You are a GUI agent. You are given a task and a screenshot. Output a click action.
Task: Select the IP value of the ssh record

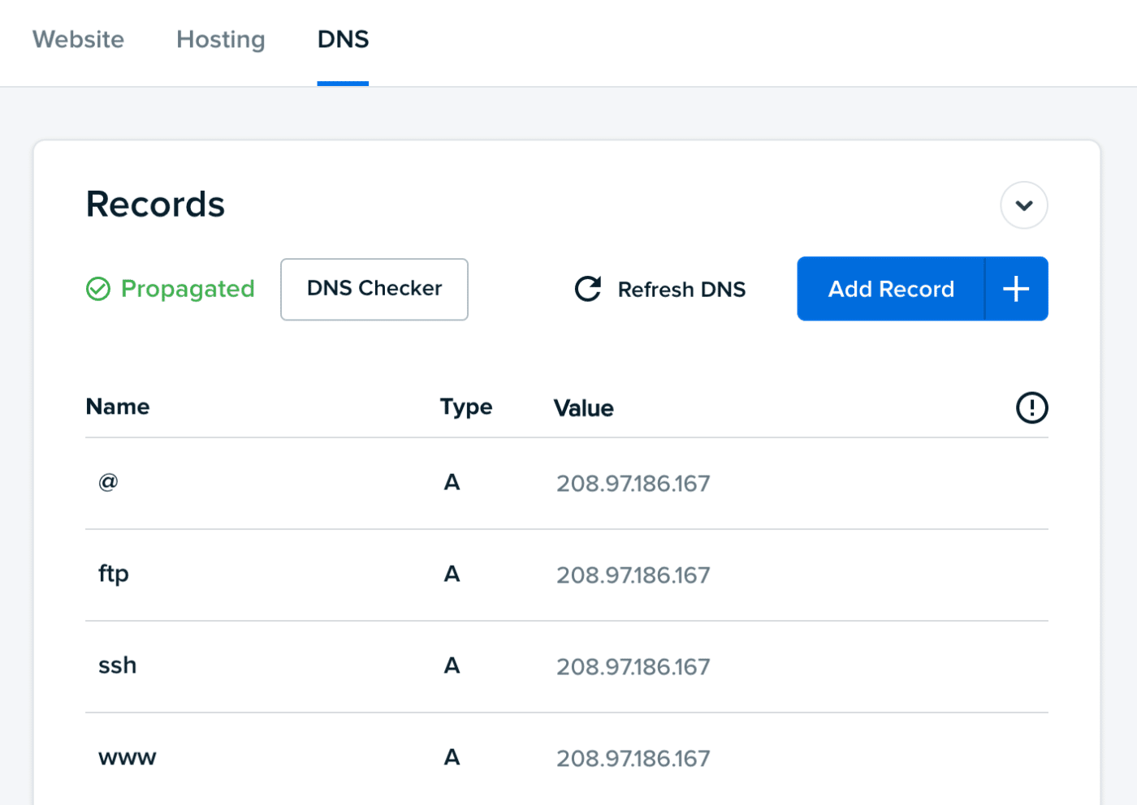[x=633, y=666]
